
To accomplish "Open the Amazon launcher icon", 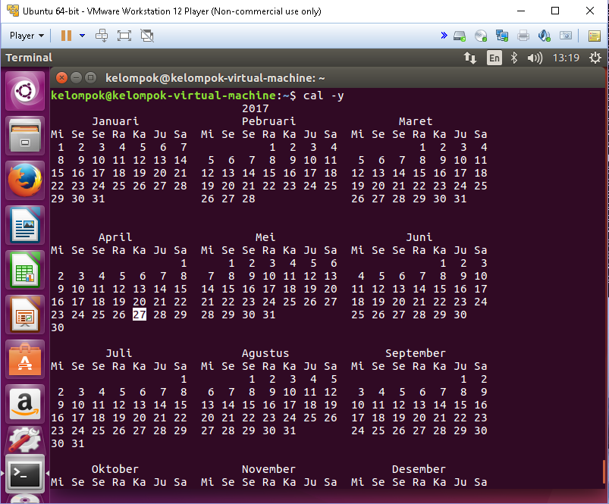I will [25, 404].
